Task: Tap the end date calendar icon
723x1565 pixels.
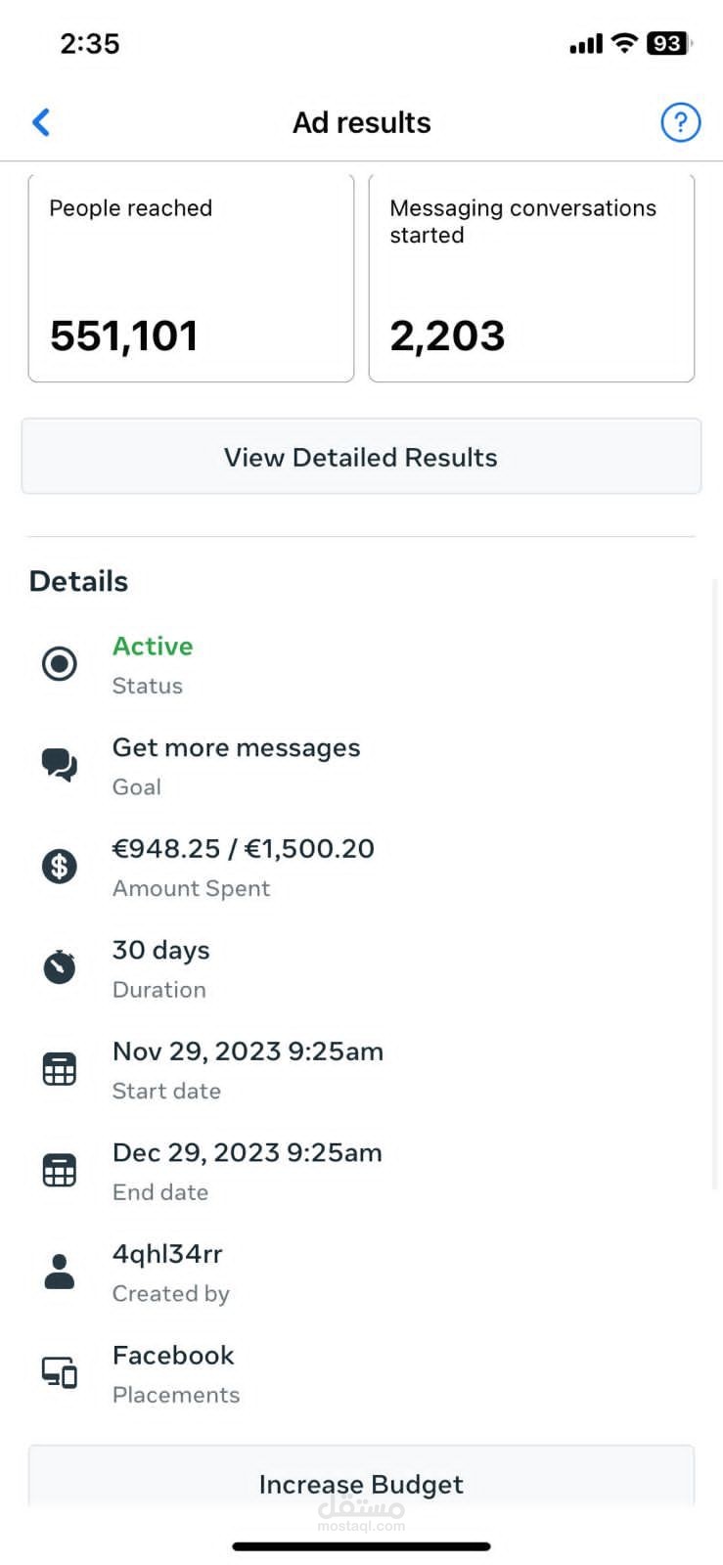Action: 60,1170
